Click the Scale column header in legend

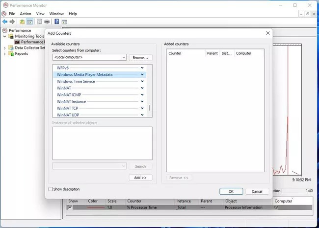pyautogui.click(x=112, y=201)
